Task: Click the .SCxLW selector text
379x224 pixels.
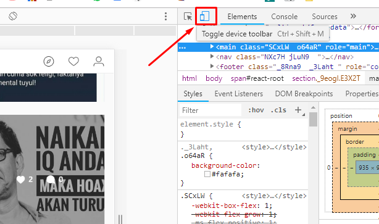Action: coord(193,196)
